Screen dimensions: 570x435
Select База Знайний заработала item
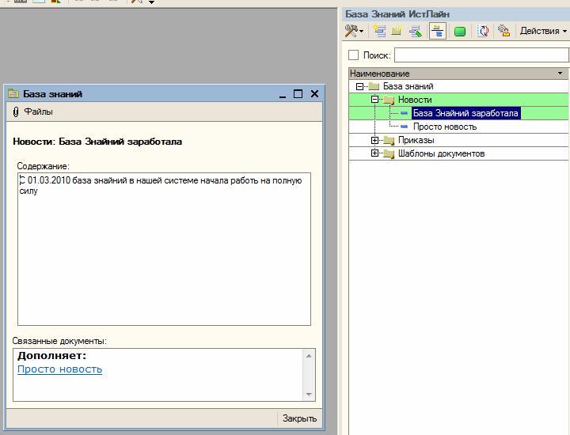coord(465,113)
